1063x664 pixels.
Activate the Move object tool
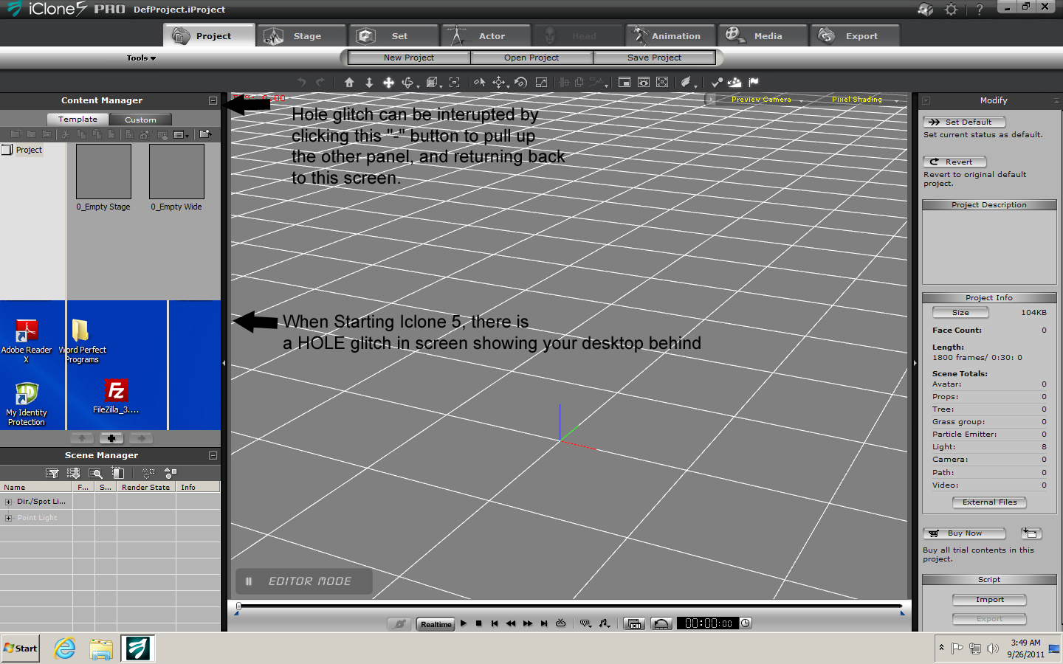pos(500,83)
